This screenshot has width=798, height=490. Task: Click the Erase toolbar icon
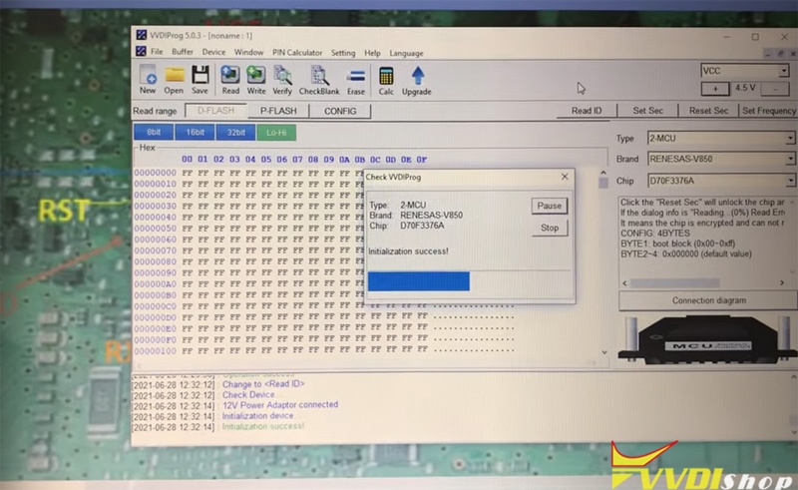356,80
